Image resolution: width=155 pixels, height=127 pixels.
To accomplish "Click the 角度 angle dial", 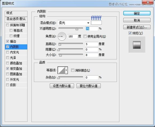I will (x=62, y=36).
